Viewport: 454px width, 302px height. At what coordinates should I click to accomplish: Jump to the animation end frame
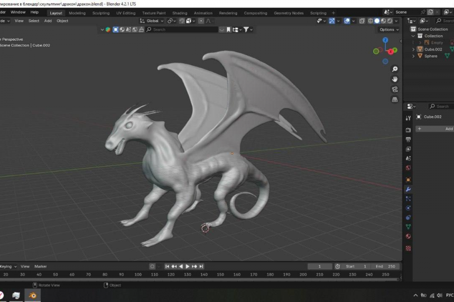tap(201, 266)
